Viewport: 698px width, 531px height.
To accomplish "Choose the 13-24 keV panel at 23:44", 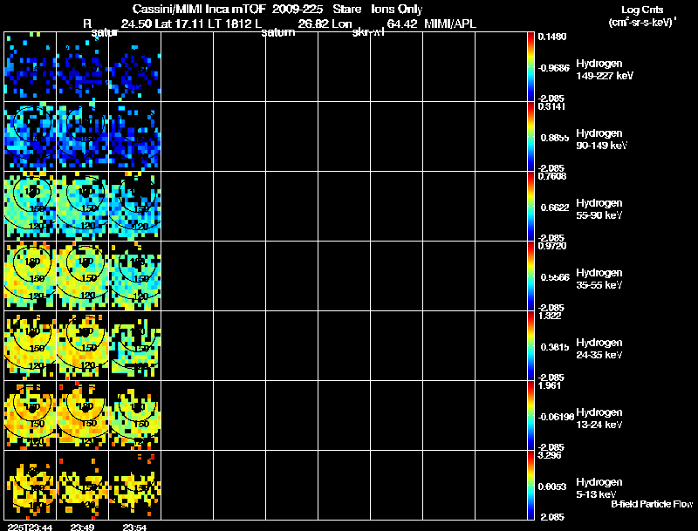I will 31,415.
